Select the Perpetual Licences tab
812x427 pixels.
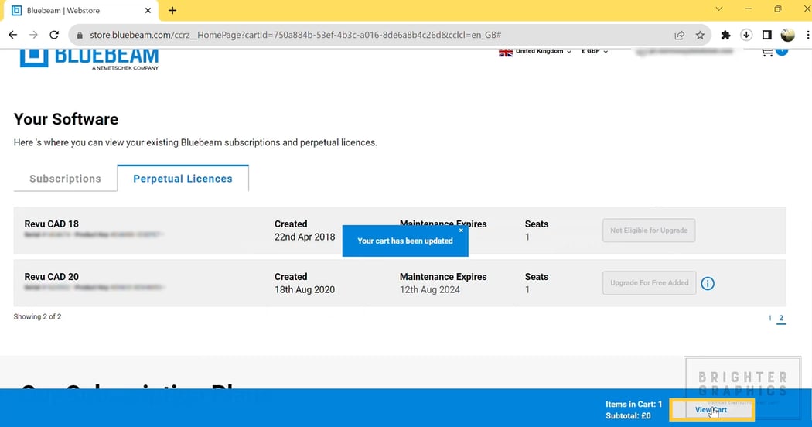[183, 179]
